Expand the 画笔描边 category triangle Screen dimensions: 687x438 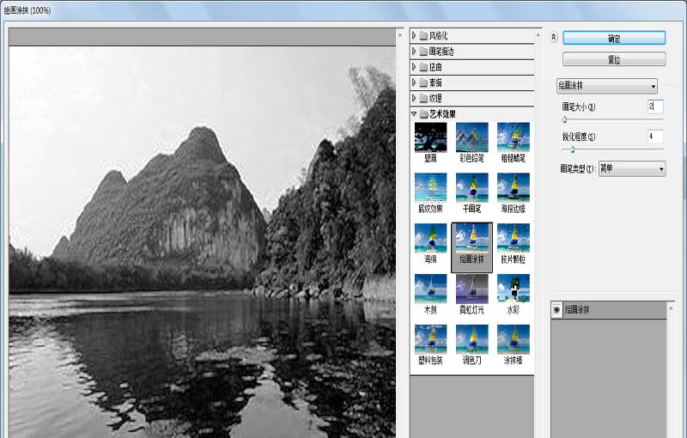(414, 52)
